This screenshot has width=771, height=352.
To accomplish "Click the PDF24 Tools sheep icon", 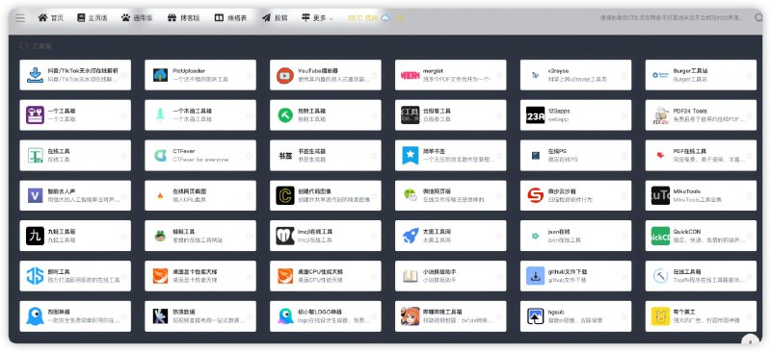I will click(660, 115).
